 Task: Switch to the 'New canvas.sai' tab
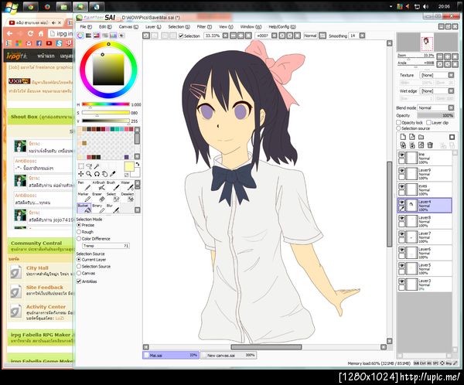coord(228,355)
